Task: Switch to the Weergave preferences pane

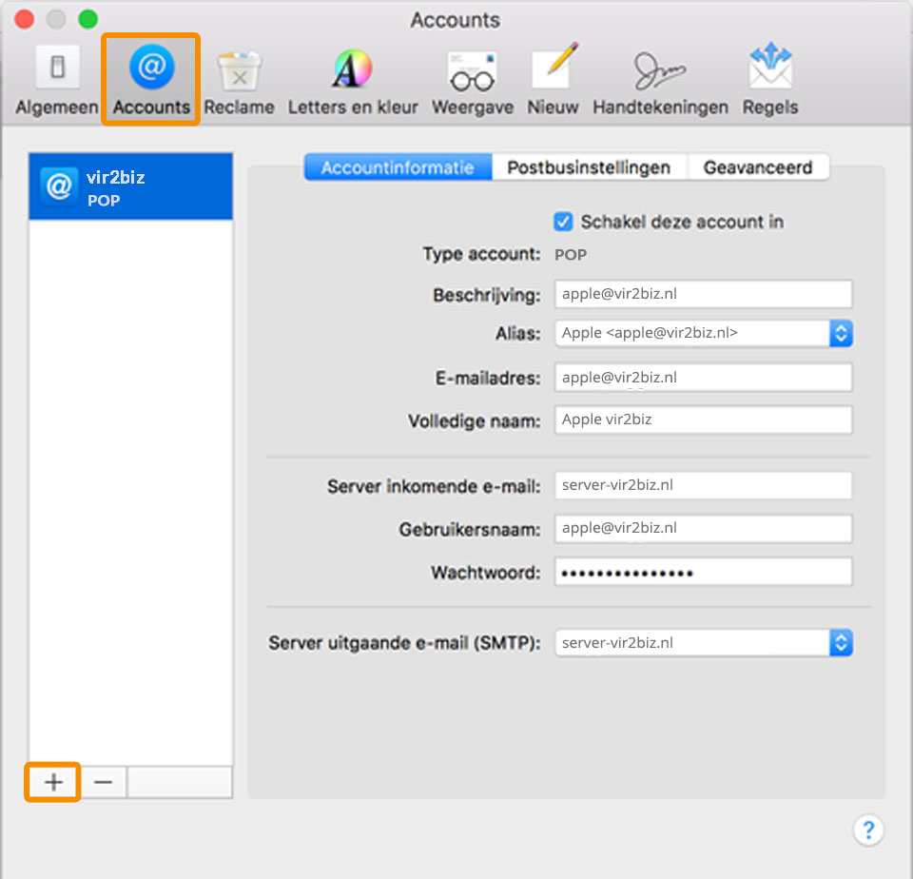Action: [x=473, y=80]
